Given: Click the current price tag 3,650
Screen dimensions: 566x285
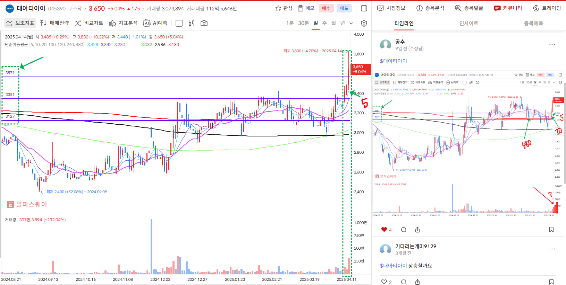Looking at the screenshot, I should [x=361, y=69].
